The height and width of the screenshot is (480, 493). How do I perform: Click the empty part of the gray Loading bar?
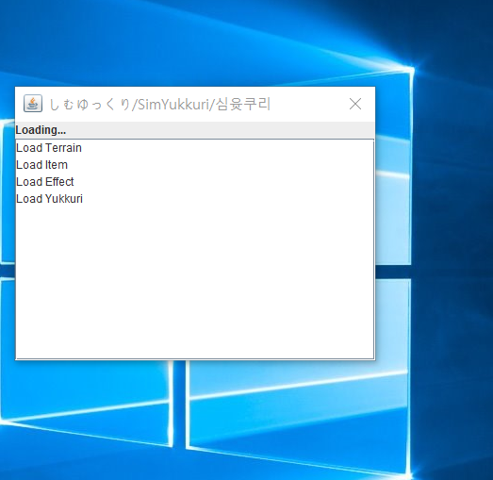[220, 130]
